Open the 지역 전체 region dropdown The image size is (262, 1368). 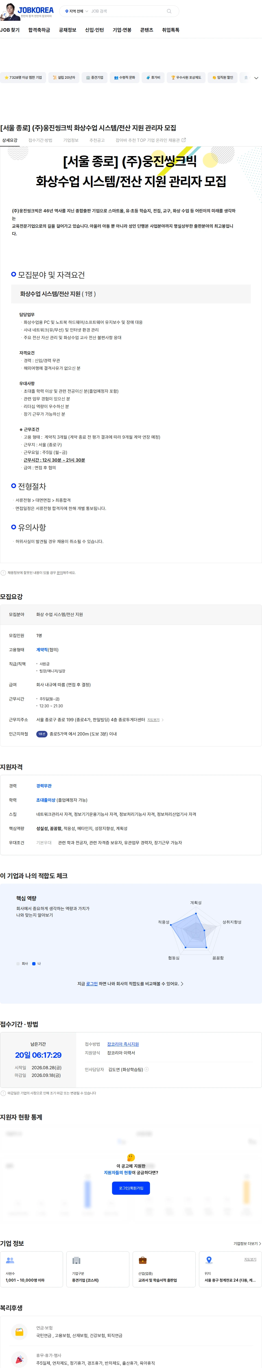coord(76,11)
